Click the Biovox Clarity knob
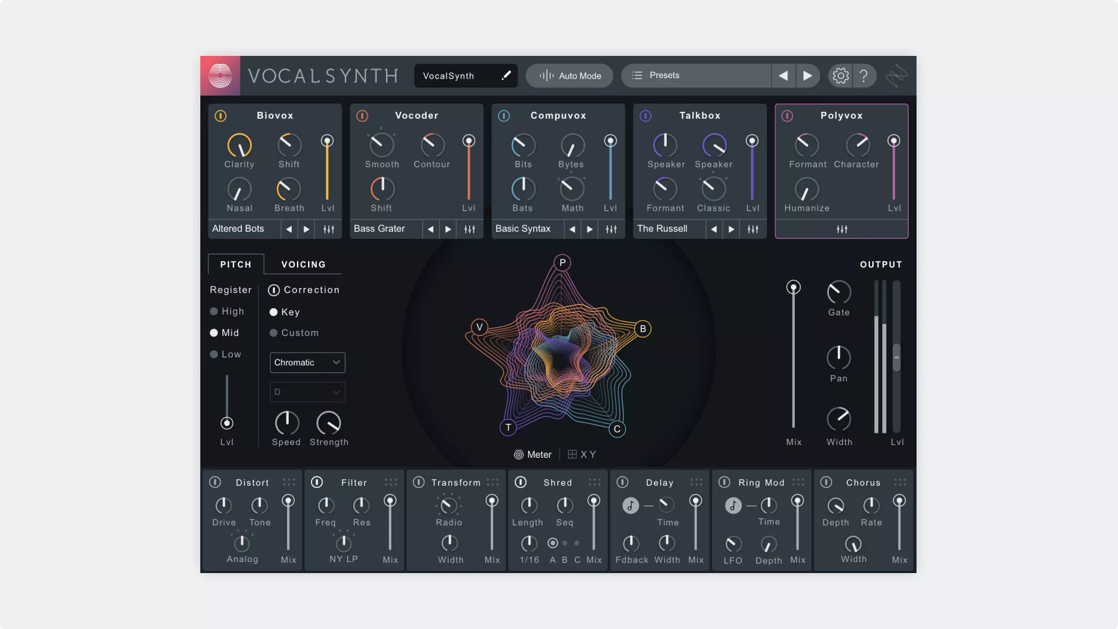1118x629 pixels. click(x=239, y=146)
